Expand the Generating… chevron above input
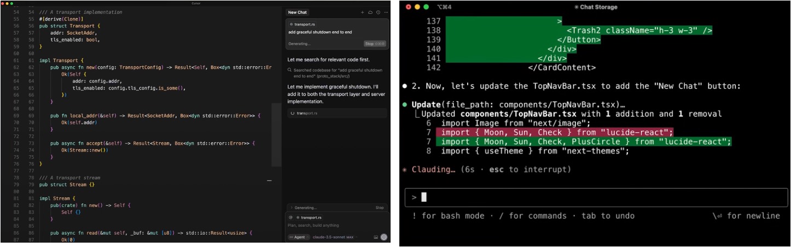The height and width of the screenshot is (247, 791). 290,208
